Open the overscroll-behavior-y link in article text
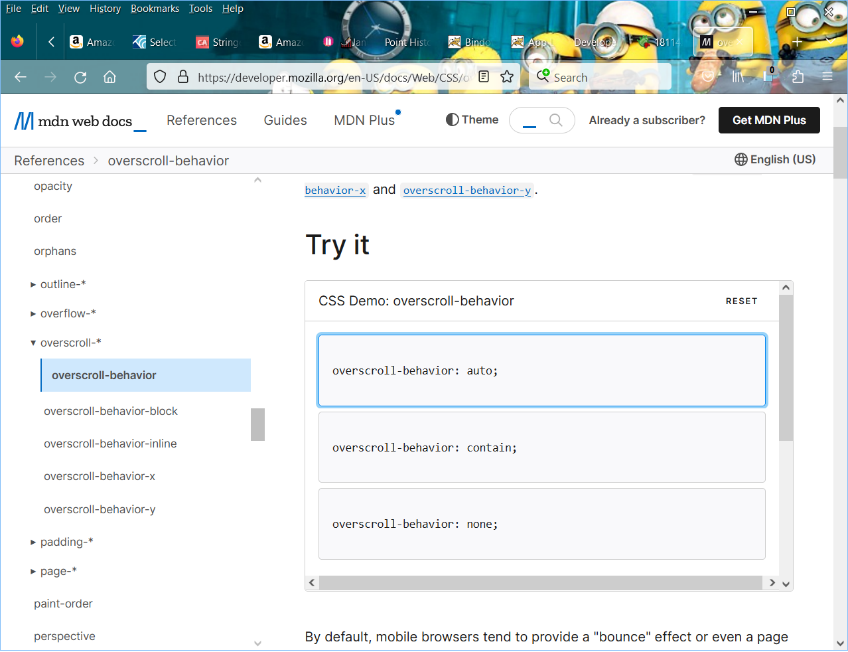The height and width of the screenshot is (652, 848). pos(467,191)
